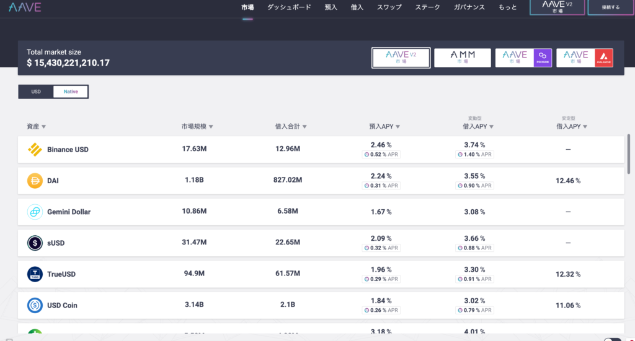Open the ガバナンス nav tab
Image resolution: width=635 pixels, height=341 pixels.
(x=469, y=7)
